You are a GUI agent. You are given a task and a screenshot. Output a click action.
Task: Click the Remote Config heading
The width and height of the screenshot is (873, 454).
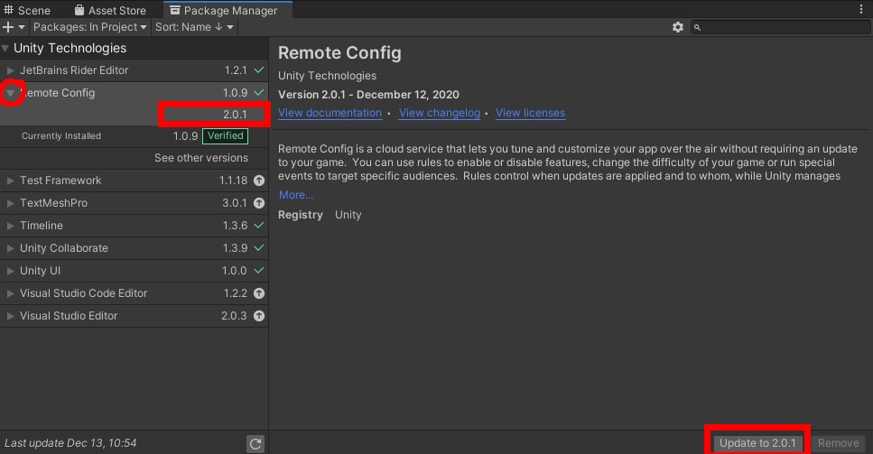[339, 53]
